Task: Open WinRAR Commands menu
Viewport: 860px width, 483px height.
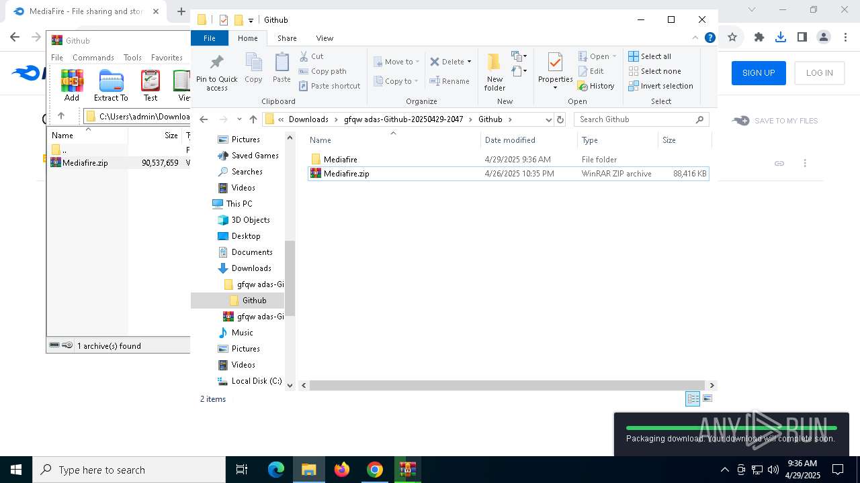Action: click(x=93, y=58)
